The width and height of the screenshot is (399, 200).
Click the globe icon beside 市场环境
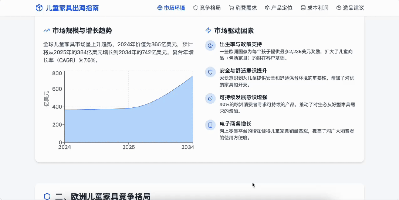tap(160, 8)
